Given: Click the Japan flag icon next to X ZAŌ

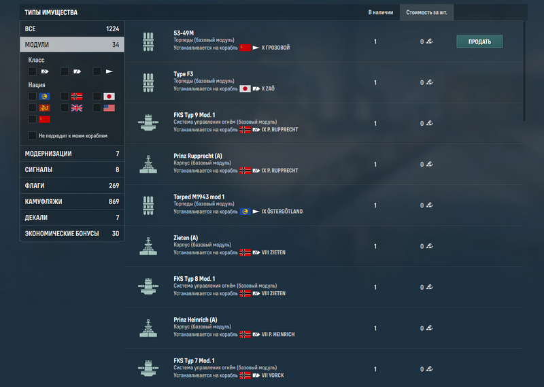Looking at the screenshot, I should [x=245, y=88].
